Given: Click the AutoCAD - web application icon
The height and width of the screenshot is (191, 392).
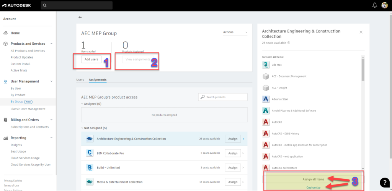Looking at the screenshot, I should pos(266,156).
